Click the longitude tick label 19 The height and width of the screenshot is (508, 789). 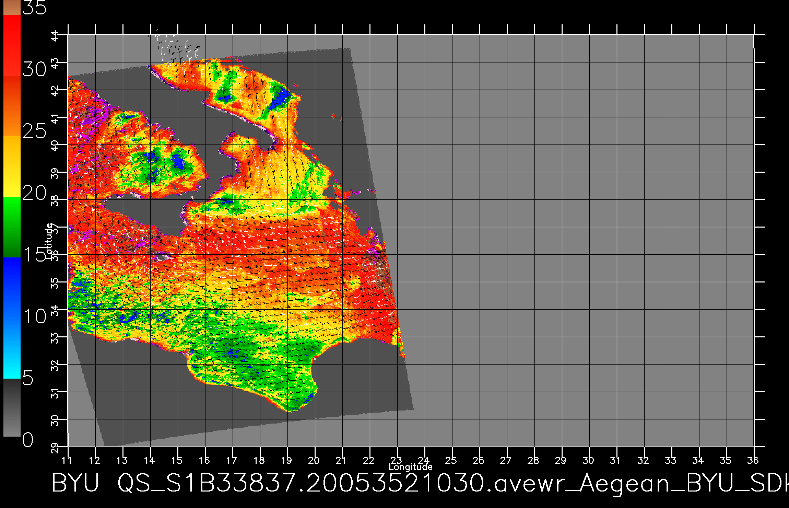pyautogui.click(x=286, y=460)
